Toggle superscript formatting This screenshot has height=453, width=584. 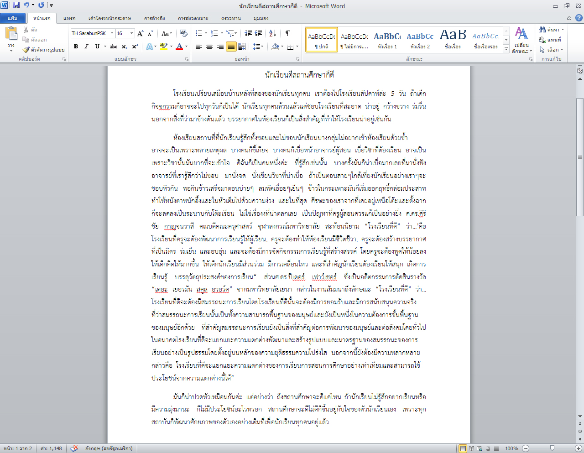pos(135,47)
